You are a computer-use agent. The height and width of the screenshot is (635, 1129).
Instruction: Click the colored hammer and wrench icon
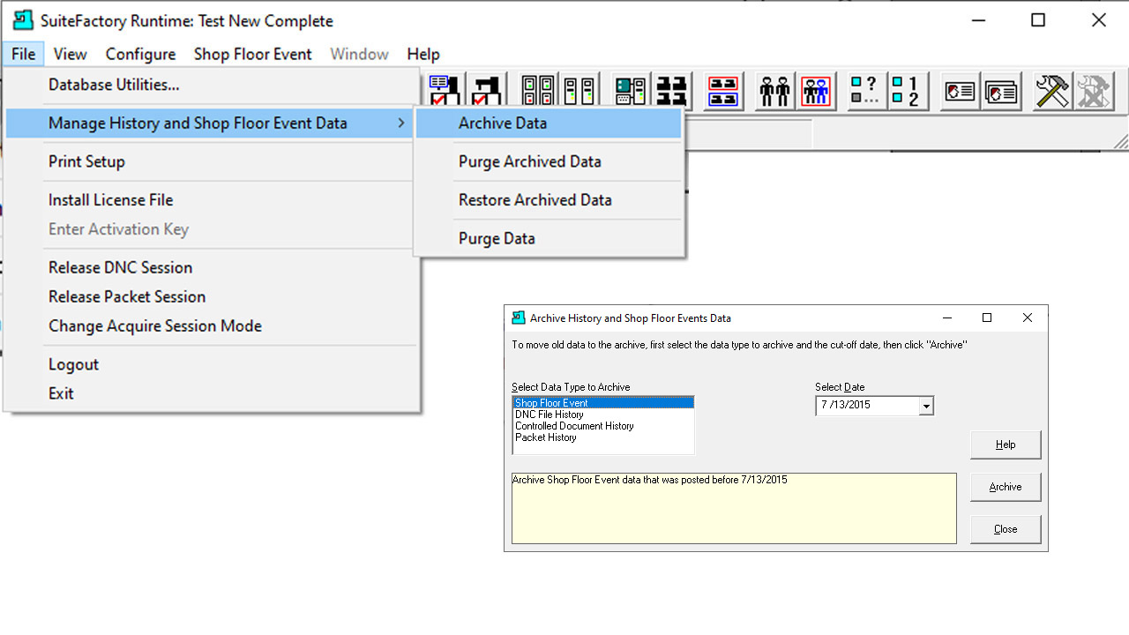click(x=1051, y=91)
